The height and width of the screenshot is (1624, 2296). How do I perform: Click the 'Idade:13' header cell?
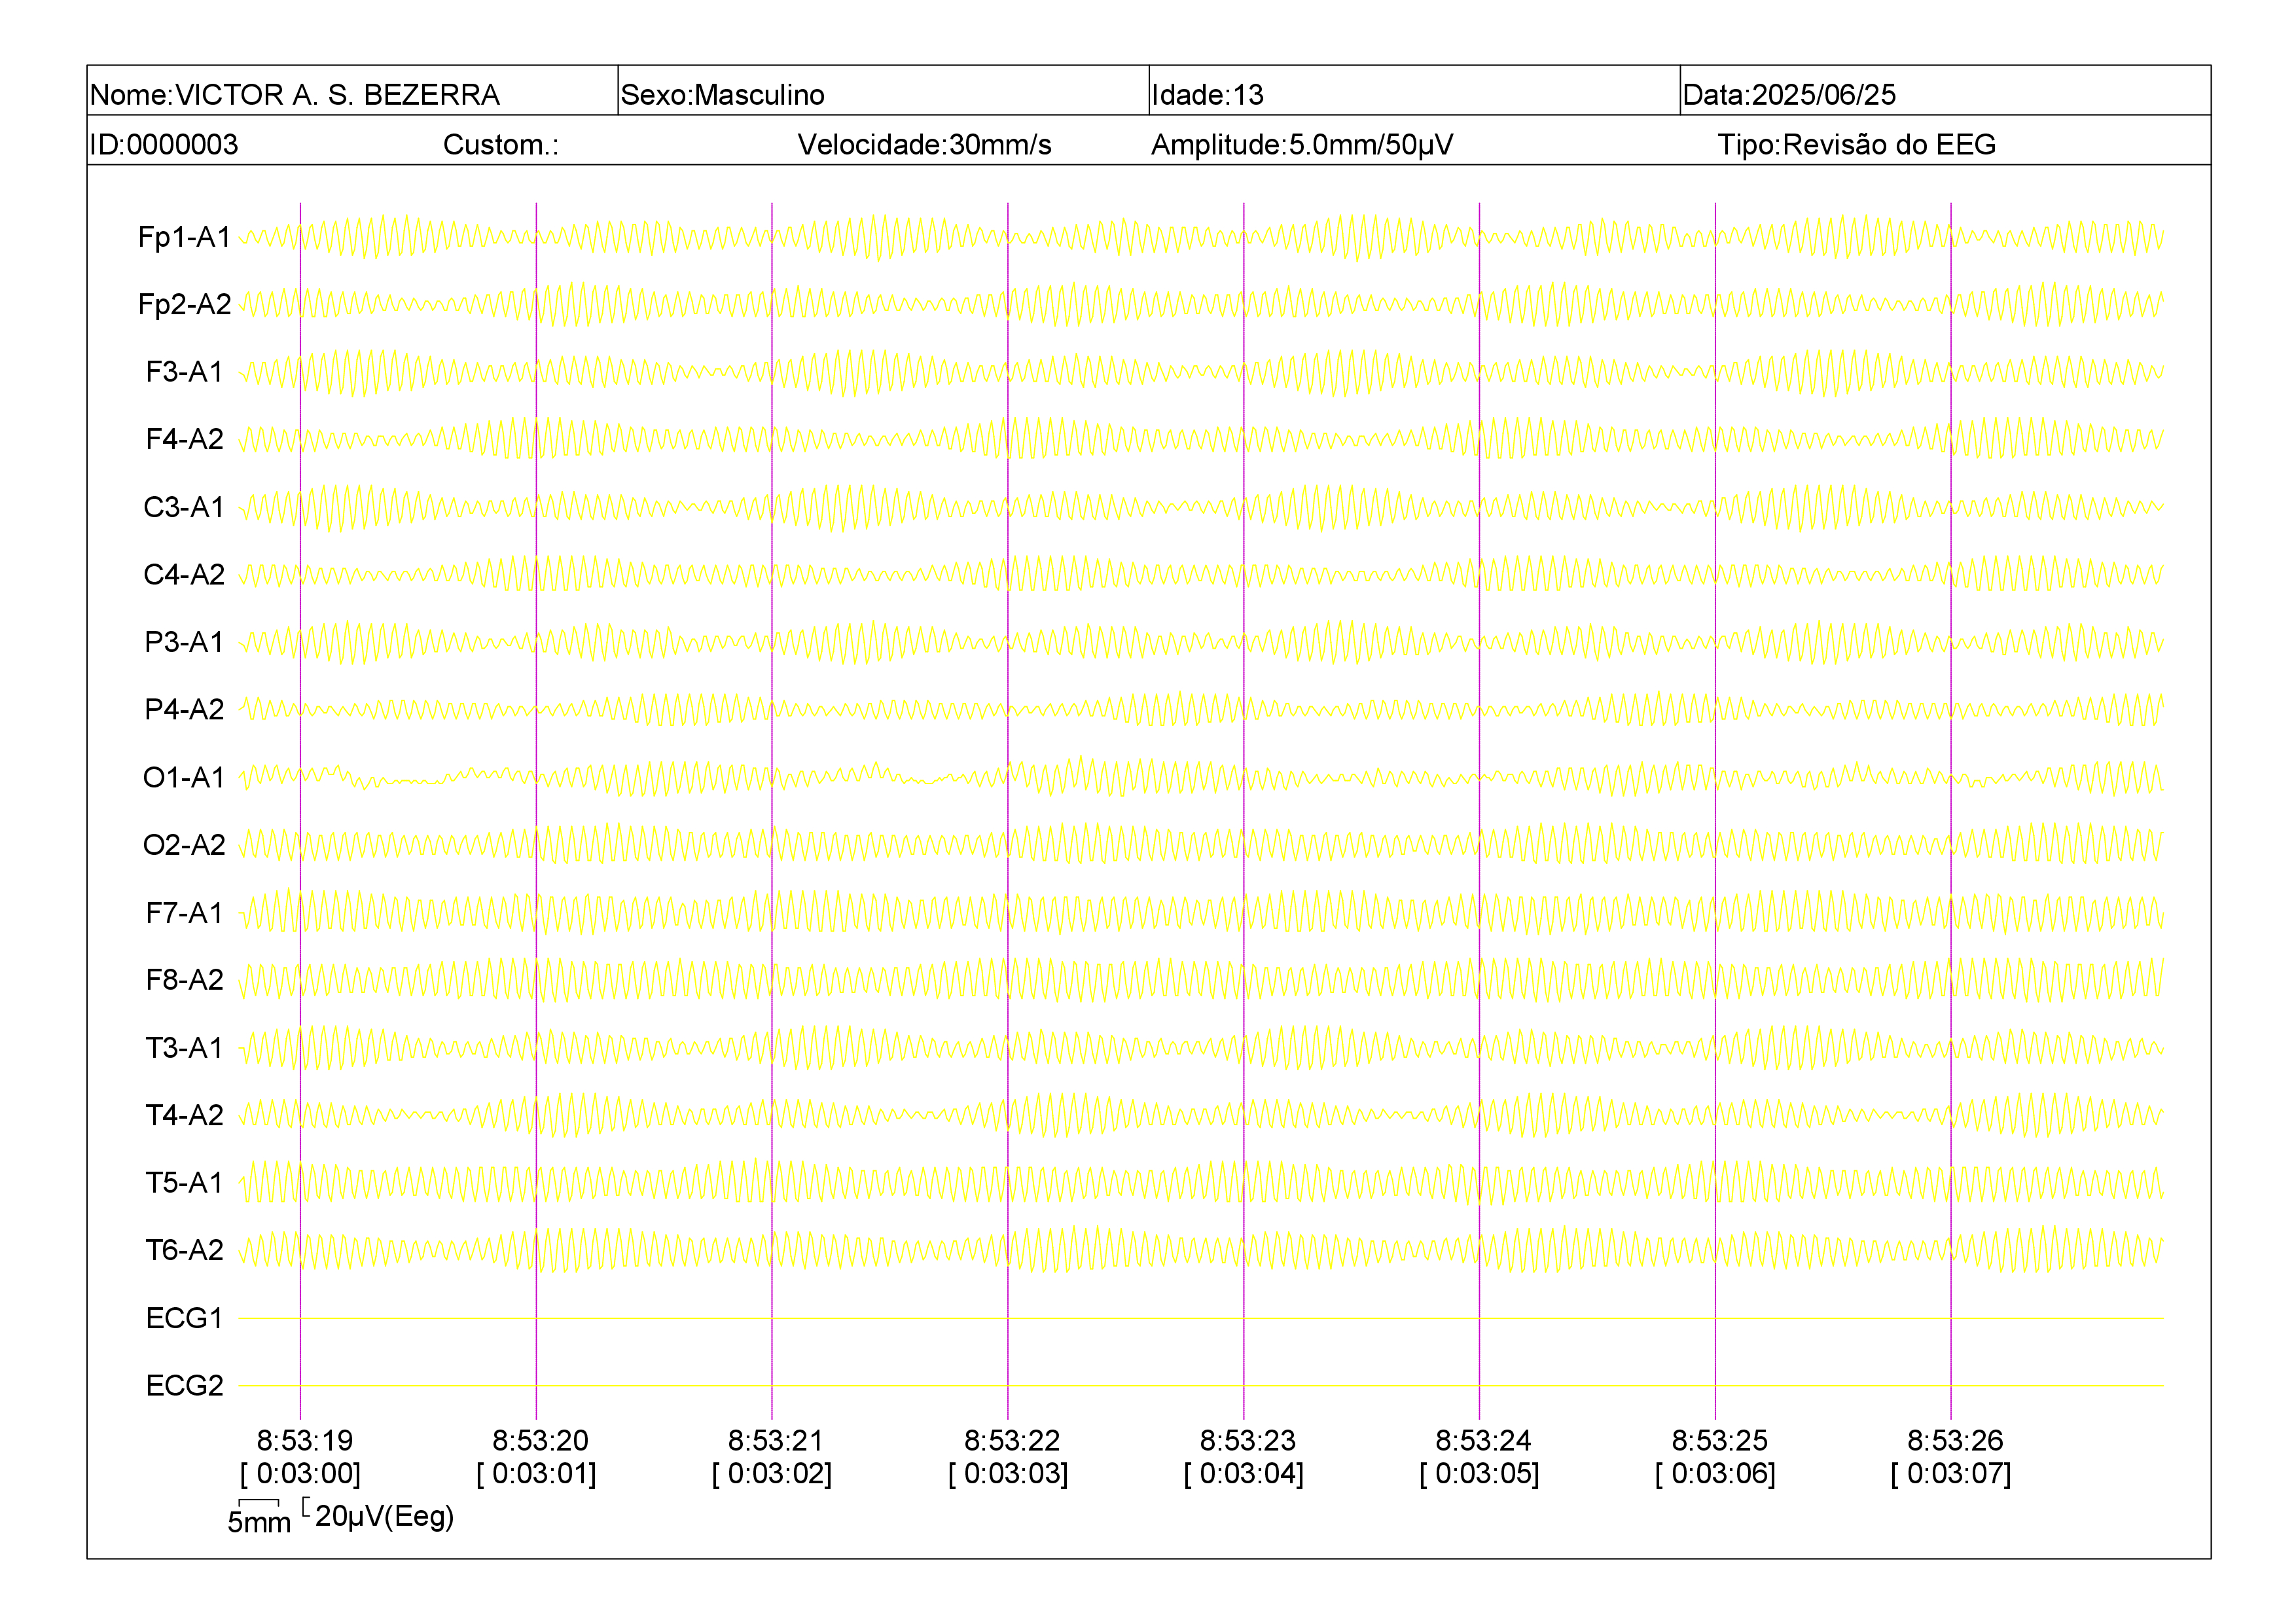1414,91
